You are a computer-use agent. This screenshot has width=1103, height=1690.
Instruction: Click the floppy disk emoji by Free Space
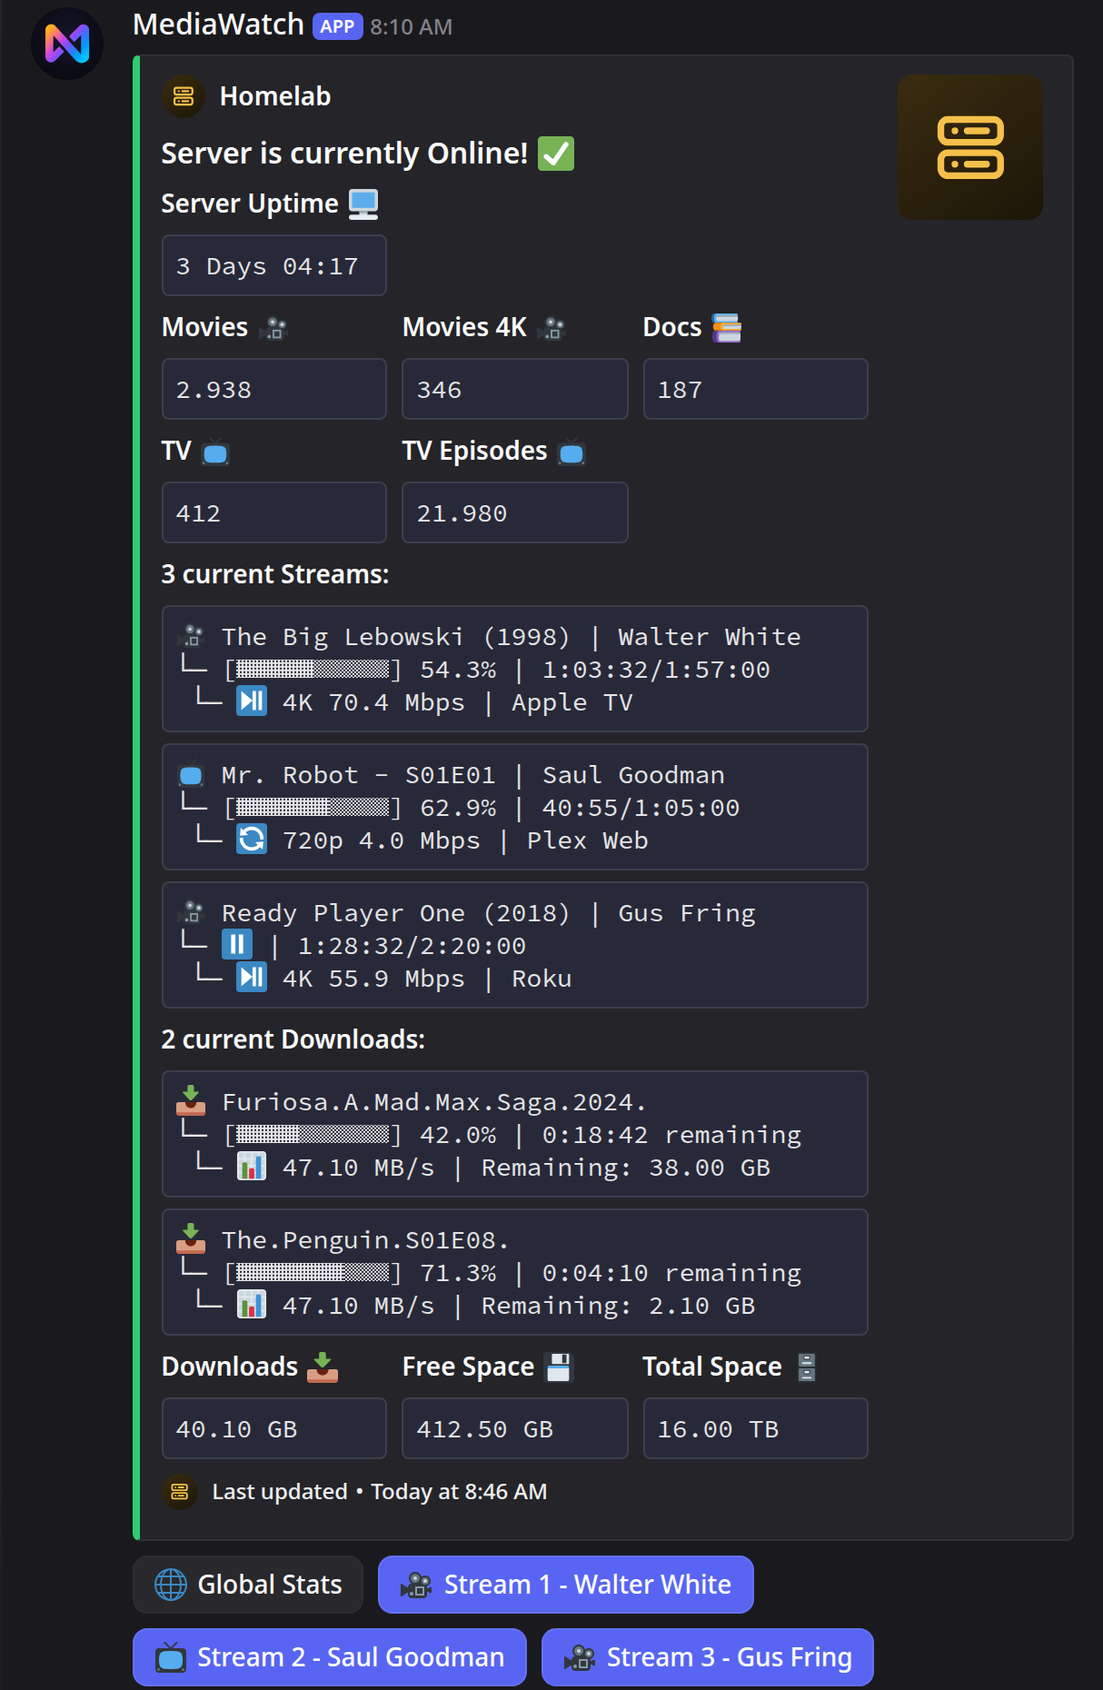(559, 1367)
